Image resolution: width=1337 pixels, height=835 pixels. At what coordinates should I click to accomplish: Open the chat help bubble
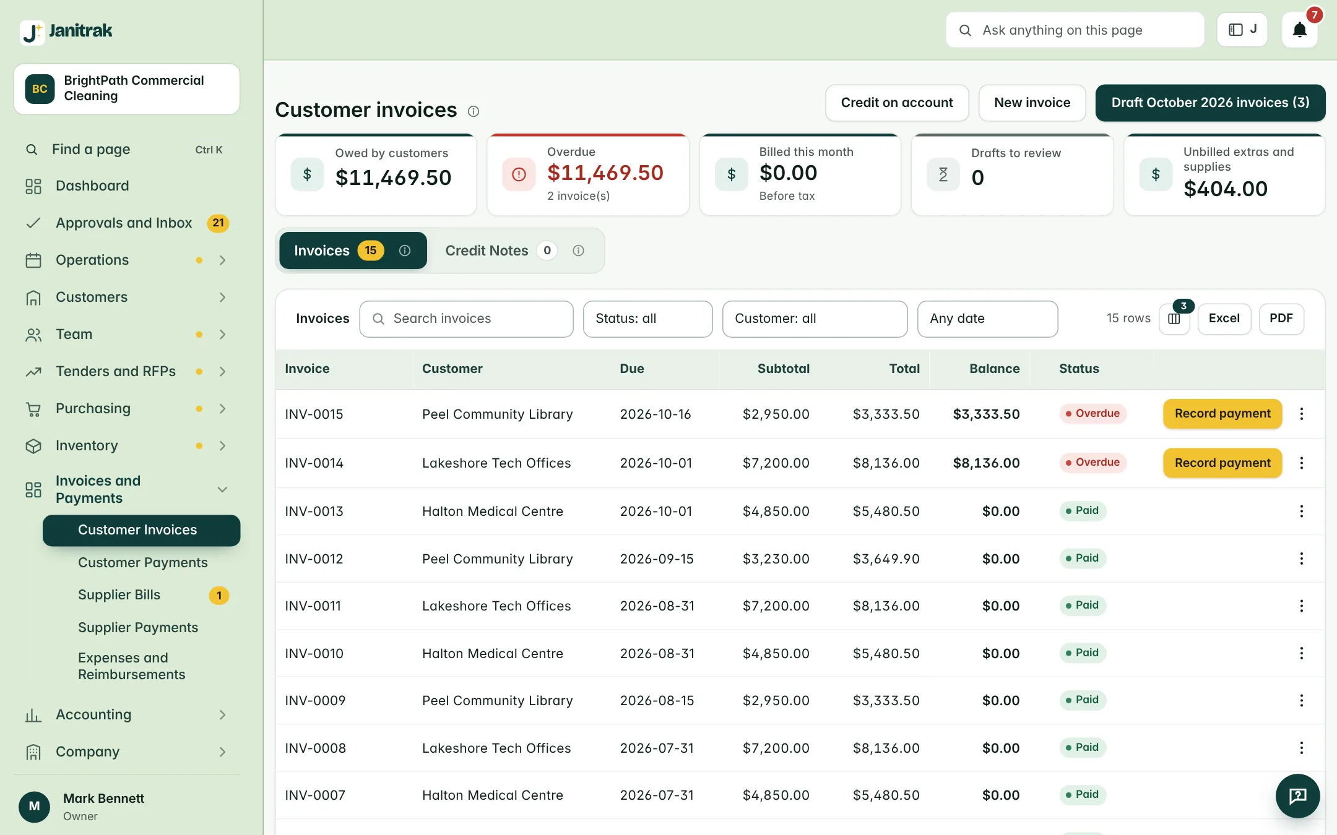1297,795
